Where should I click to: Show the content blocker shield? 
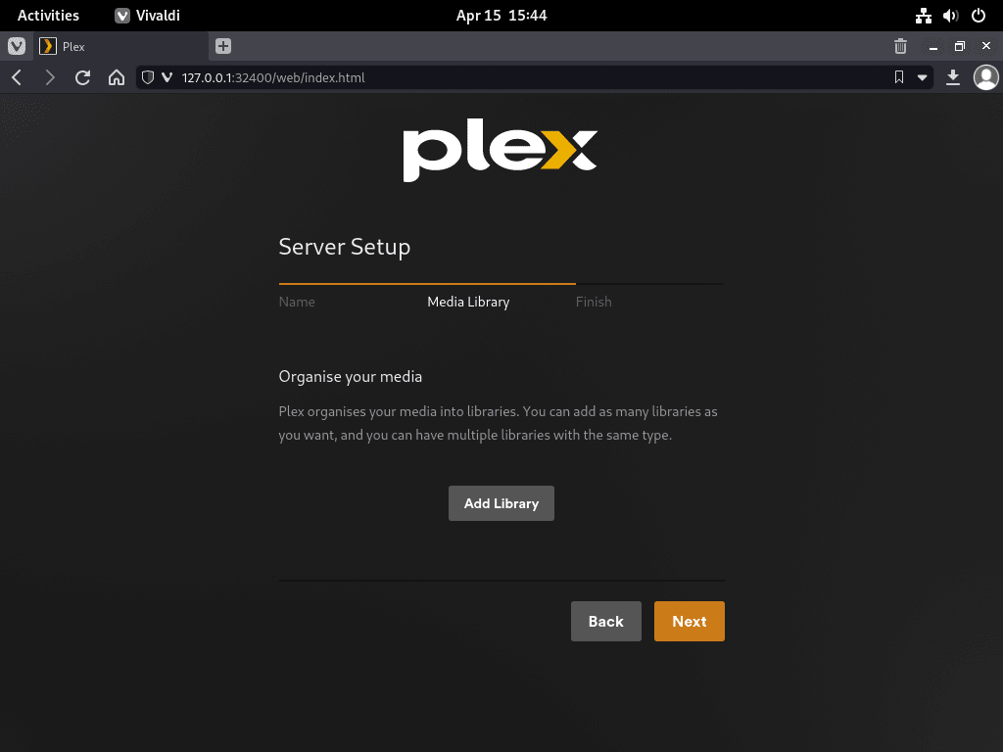click(148, 77)
